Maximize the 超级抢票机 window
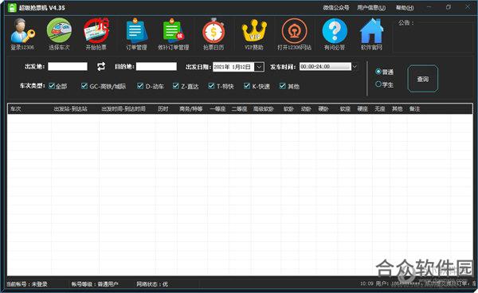Screen dimensions: 478x293 [448, 7]
